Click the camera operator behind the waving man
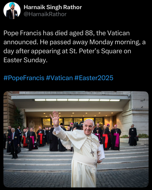The image size is (152, 190). click(x=78, y=126)
